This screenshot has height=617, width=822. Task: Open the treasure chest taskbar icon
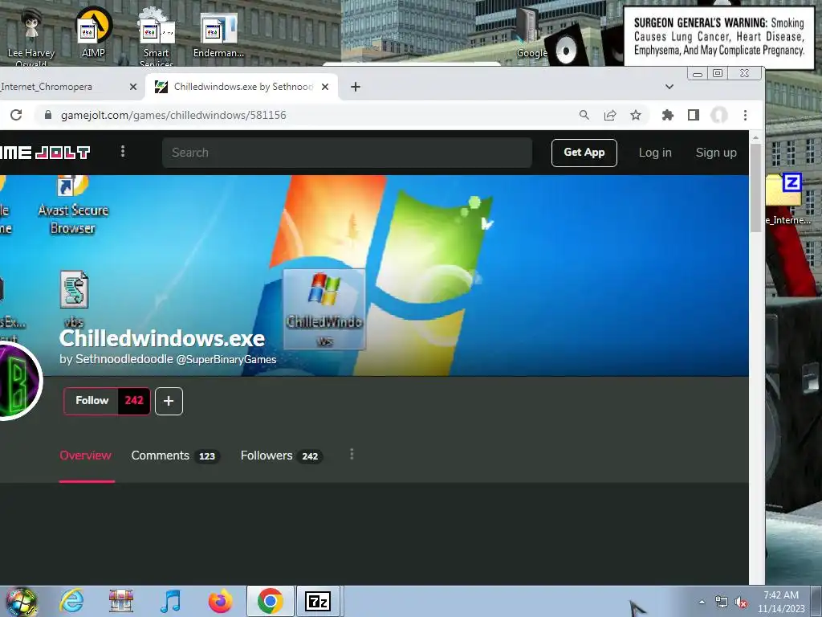(x=121, y=601)
